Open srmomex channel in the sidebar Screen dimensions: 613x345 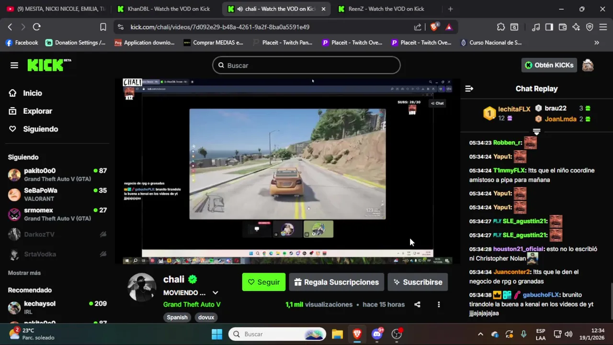(x=57, y=214)
